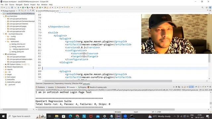Viewport: 212px width, 119px height.
Task: Select the com.qa.opencart.factory package
Action: click(x=18, y=19)
